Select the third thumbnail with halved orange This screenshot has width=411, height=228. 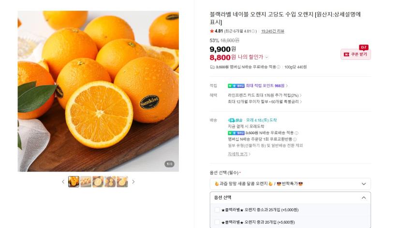(98, 182)
